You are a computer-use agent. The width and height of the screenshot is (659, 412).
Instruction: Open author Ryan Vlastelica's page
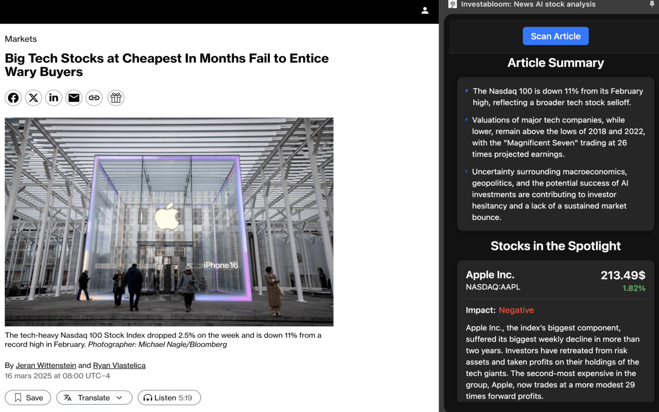pos(119,365)
